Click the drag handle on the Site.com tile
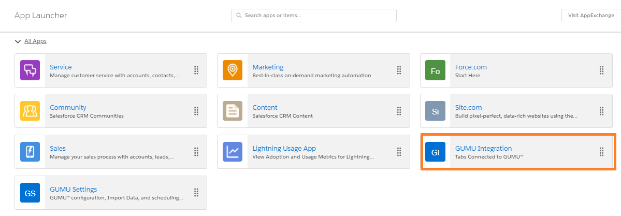The height and width of the screenshot is (216, 621). tap(602, 111)
